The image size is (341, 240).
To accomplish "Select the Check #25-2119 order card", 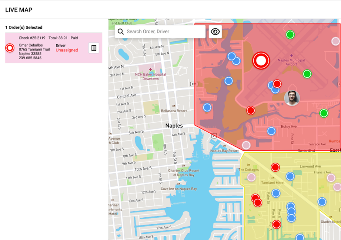I will pos(54,48).
